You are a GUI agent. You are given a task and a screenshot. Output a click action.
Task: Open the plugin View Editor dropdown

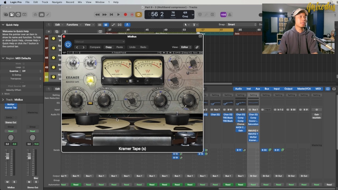click(x=186, y=47)
